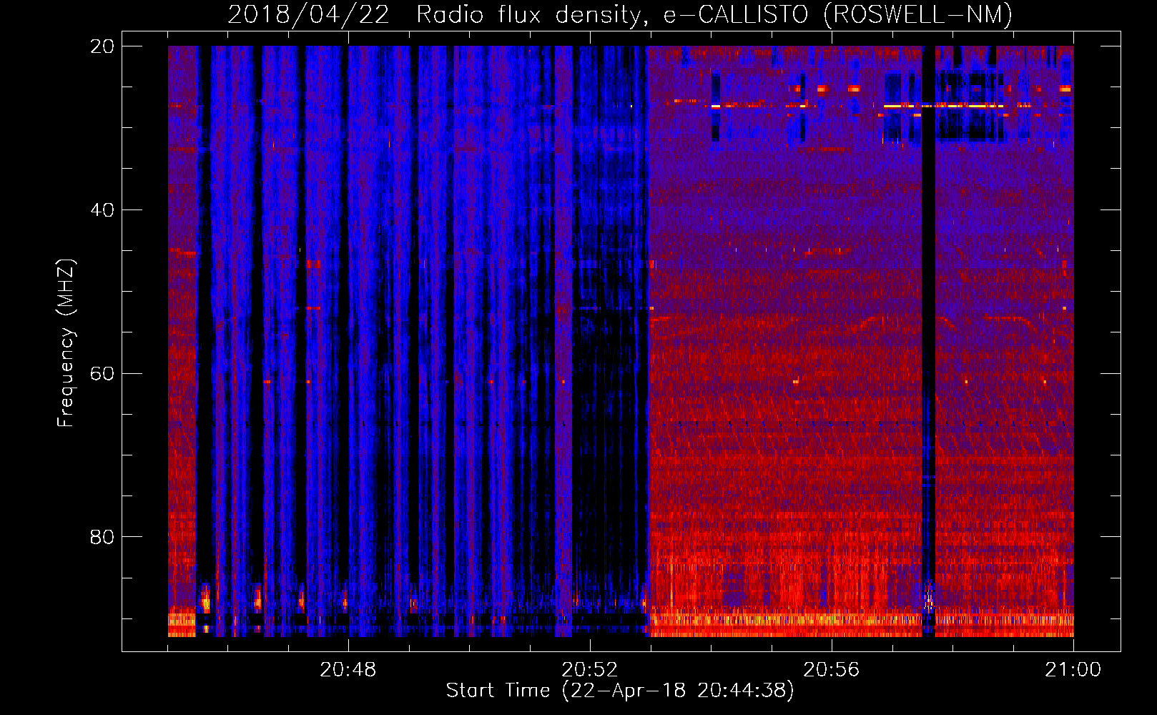Click the 'Frequency (MHZ)' axis label

tap(65, 343)
